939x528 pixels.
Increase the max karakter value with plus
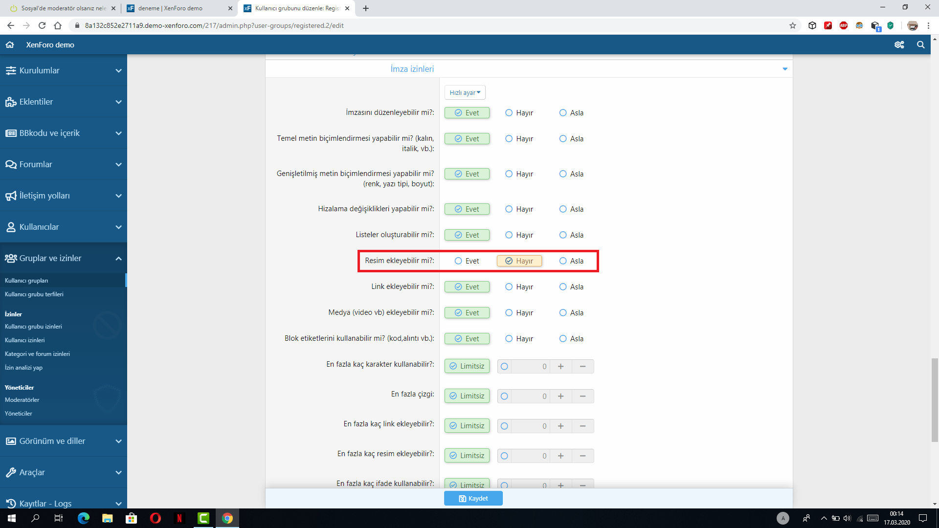point(560,366)
